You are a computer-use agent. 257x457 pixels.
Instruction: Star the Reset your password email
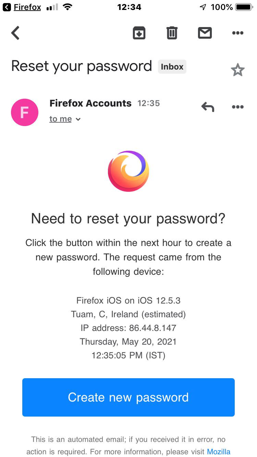[x=237, y=70]
